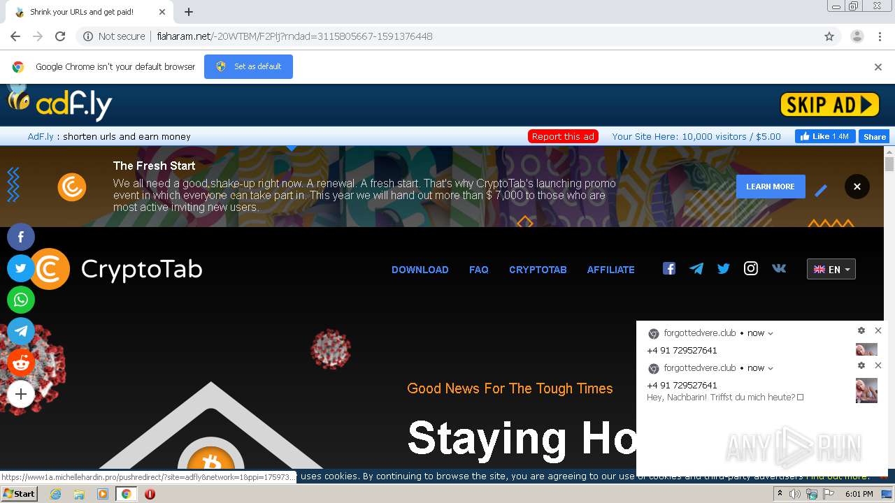895x503 pixels.
Task: Share via the Telegram sidebar icon
Action: 21,331
